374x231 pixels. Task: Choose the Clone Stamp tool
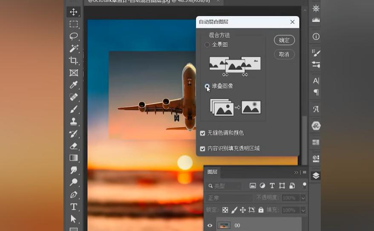coord(74,121)
